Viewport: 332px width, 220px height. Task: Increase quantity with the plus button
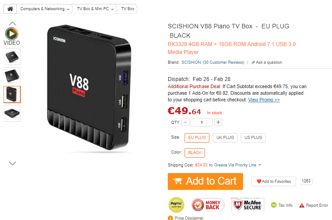pos(218,122)
